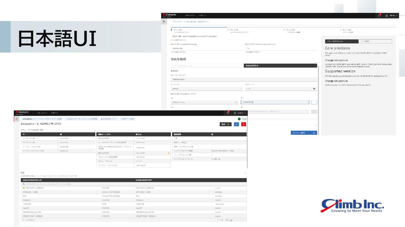Click pipelines breadcrumb link
The height and width of the screenshot is (227, 405).
(x=178, y=22)
